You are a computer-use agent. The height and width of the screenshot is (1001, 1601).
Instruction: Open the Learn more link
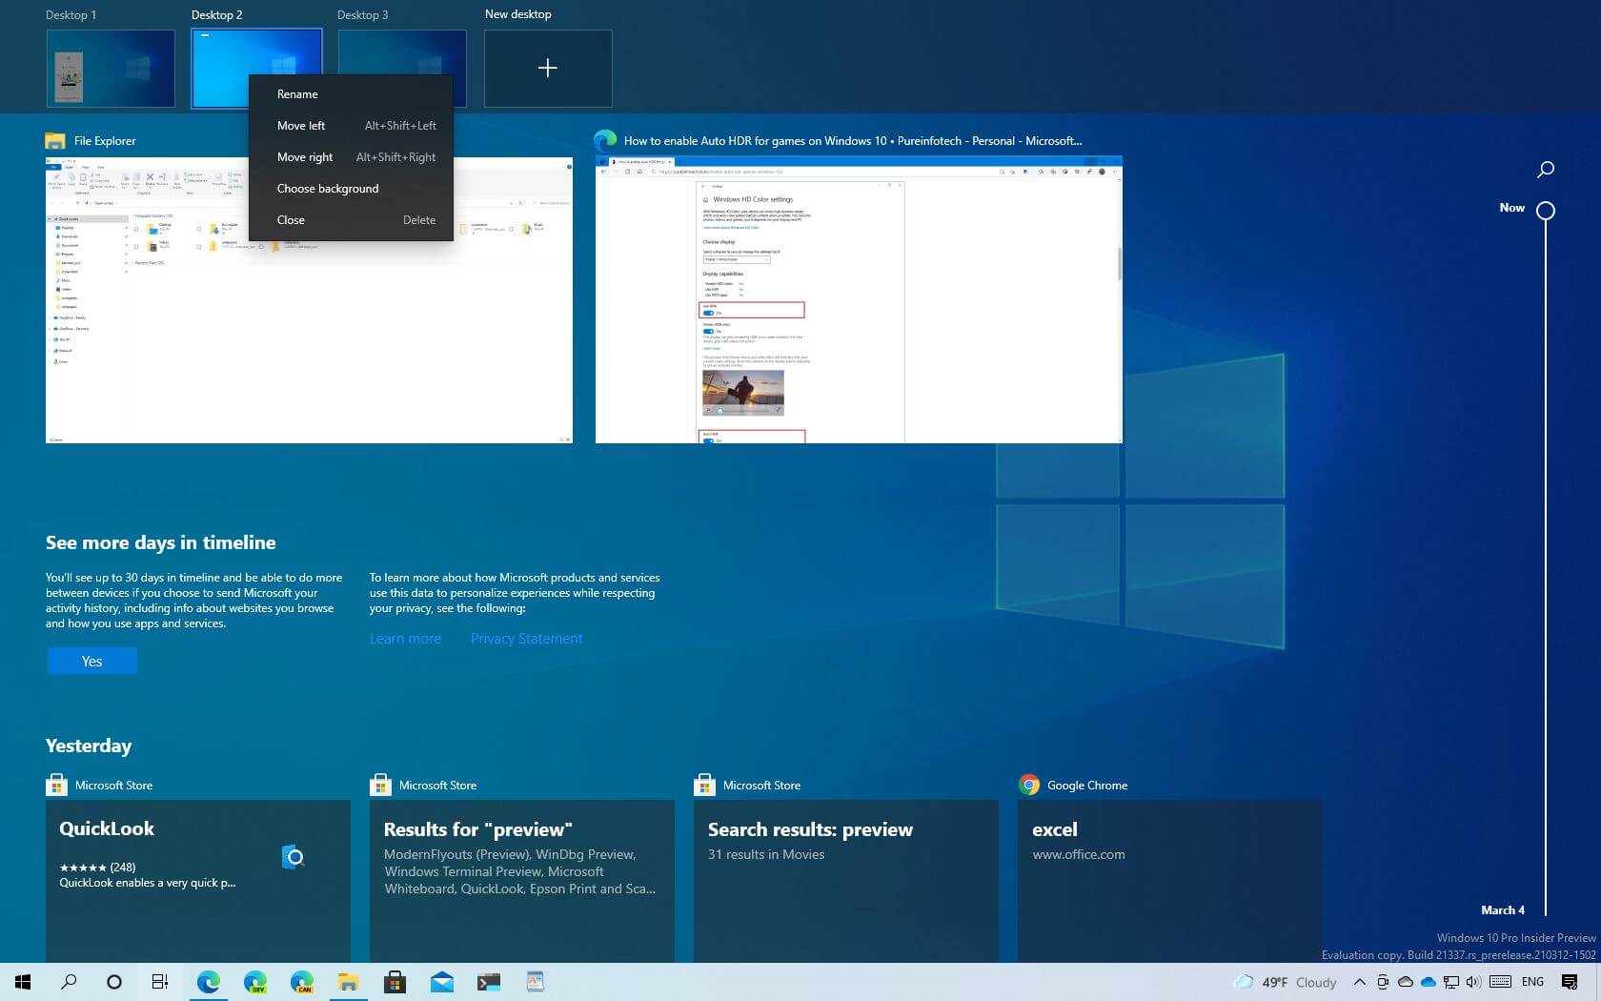[405, 639]
